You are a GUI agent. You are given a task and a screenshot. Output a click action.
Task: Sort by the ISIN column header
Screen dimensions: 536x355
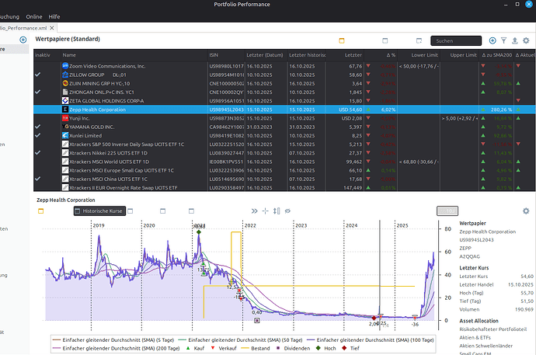coord(226,55)
